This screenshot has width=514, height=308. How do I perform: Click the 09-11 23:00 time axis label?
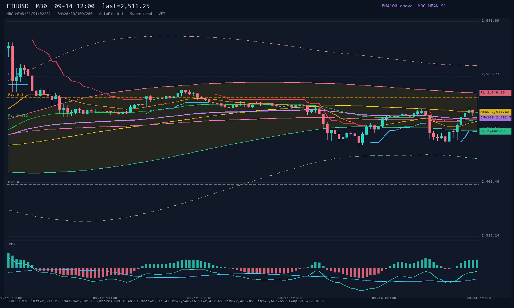coord(10,298)
